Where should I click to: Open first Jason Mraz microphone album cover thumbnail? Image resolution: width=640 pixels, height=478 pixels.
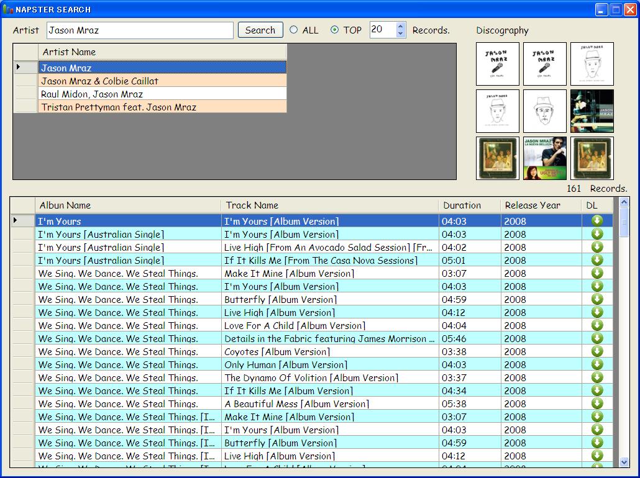click(498, 64)
